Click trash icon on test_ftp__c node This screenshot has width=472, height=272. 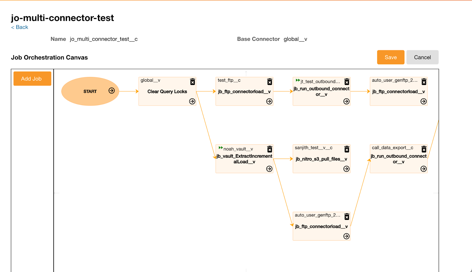(270, 82)
